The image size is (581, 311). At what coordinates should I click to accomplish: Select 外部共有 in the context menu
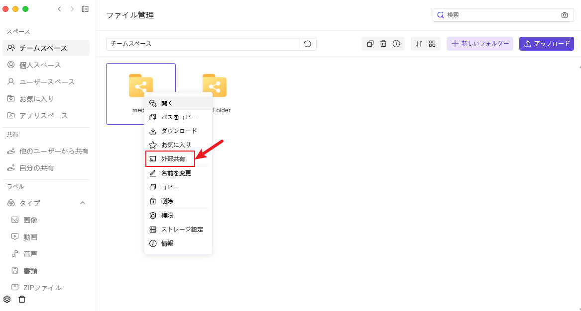click(x=173, y=159)
